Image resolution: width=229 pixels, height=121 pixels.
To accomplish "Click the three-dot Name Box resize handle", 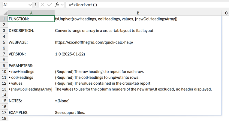I will tap(36, 5).
